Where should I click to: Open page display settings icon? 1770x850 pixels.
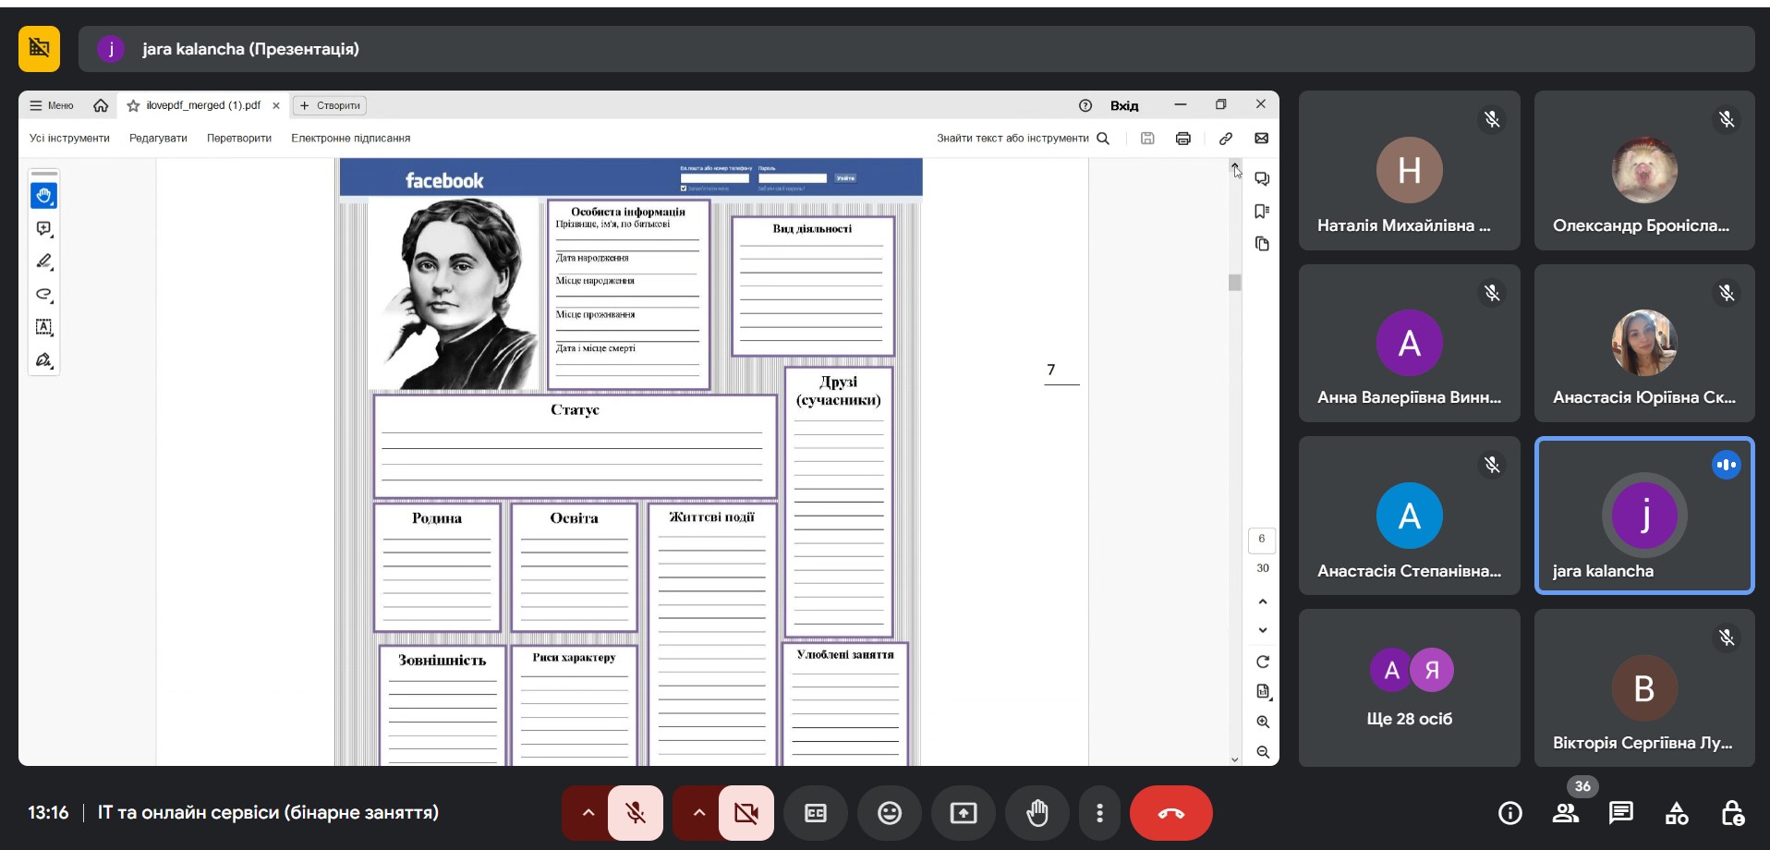1263,691
